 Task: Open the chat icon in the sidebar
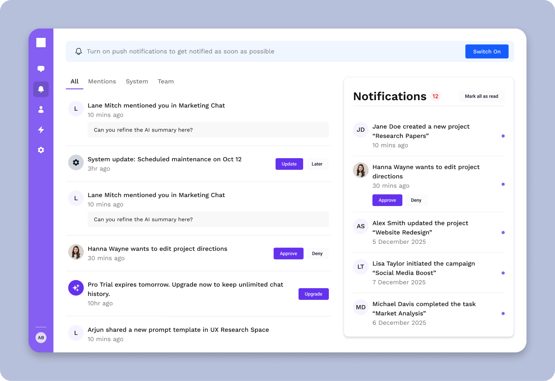tap(41, 68)
